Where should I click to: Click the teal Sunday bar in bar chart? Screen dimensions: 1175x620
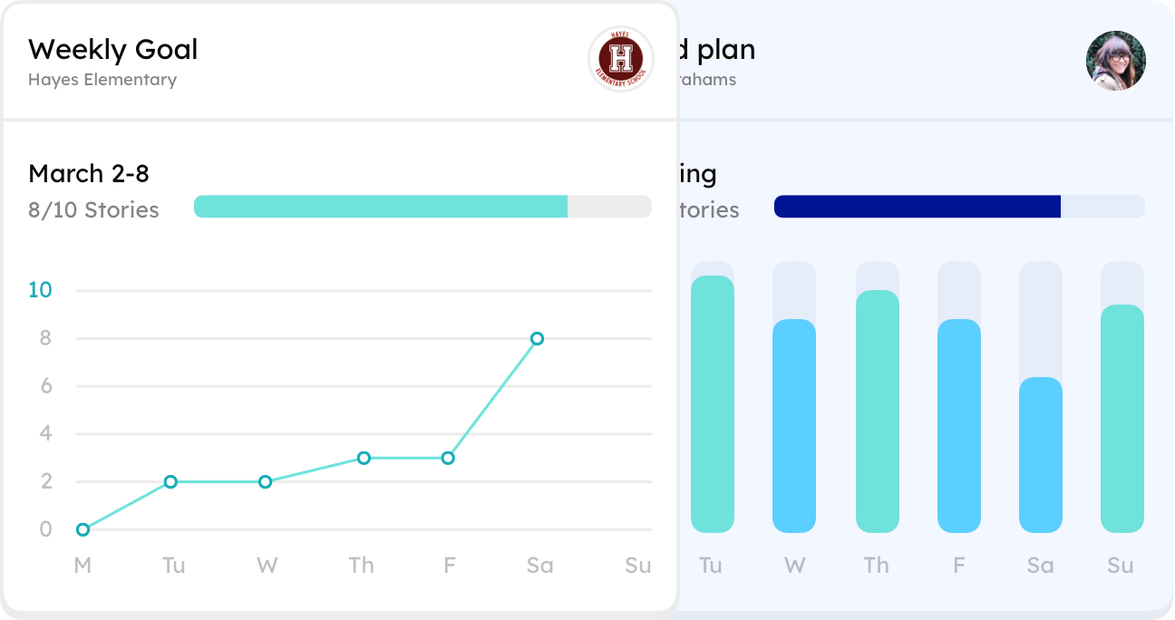pyautogui.click(x=1122, y=419)
